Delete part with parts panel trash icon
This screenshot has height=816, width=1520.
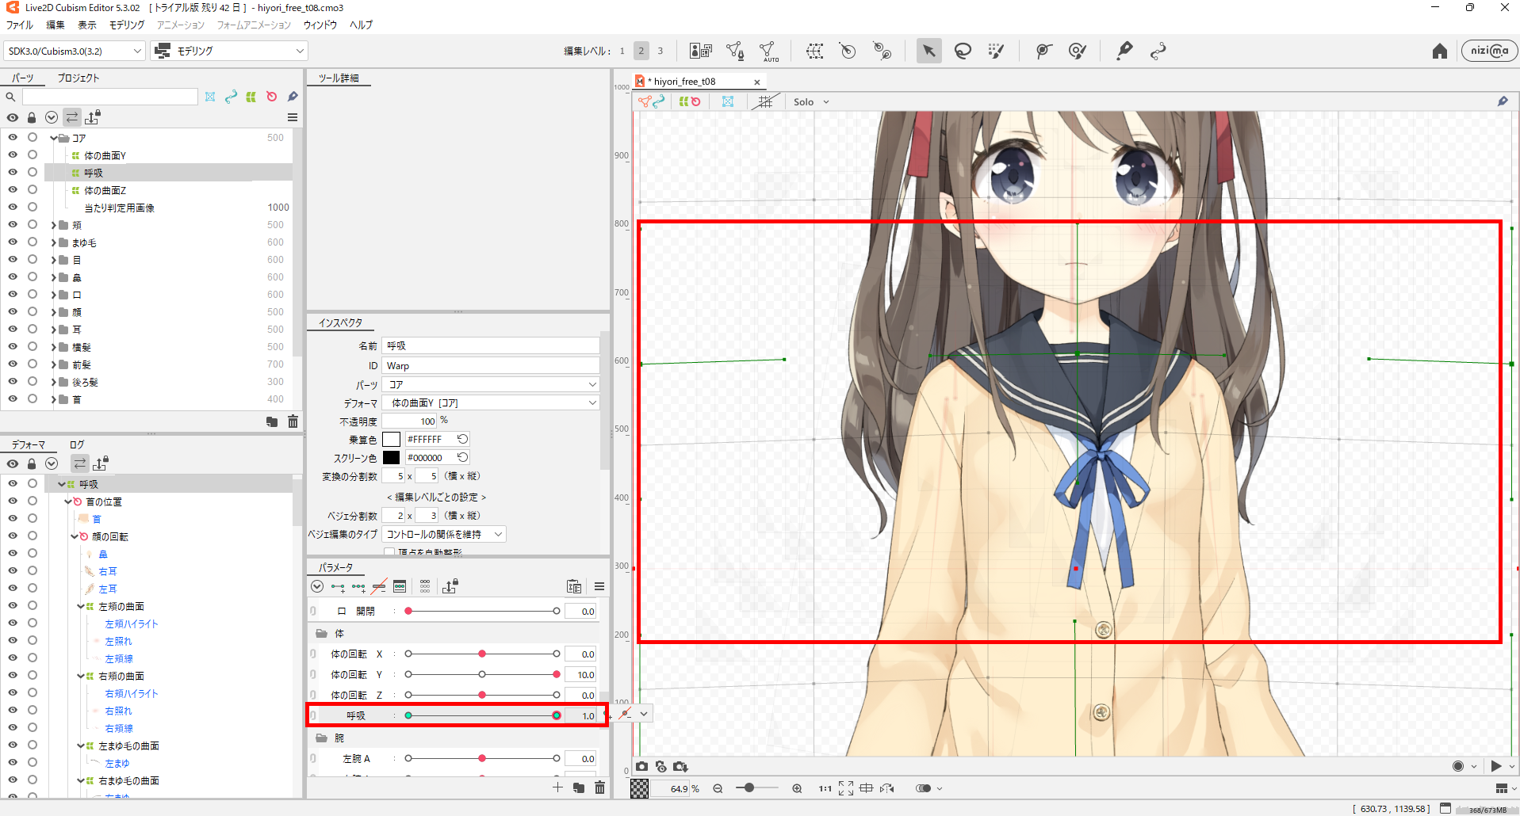pyautogui.click(x=293, y=421)
